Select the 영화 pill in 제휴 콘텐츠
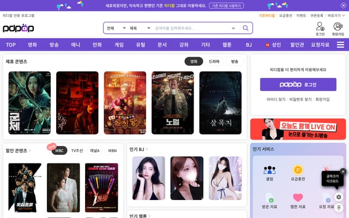This screenshot has height=218, width=349. [194, 62]
